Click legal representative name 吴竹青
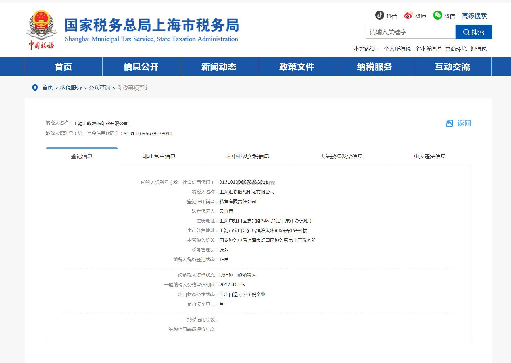511x363 pixels. tap(226, 211)
